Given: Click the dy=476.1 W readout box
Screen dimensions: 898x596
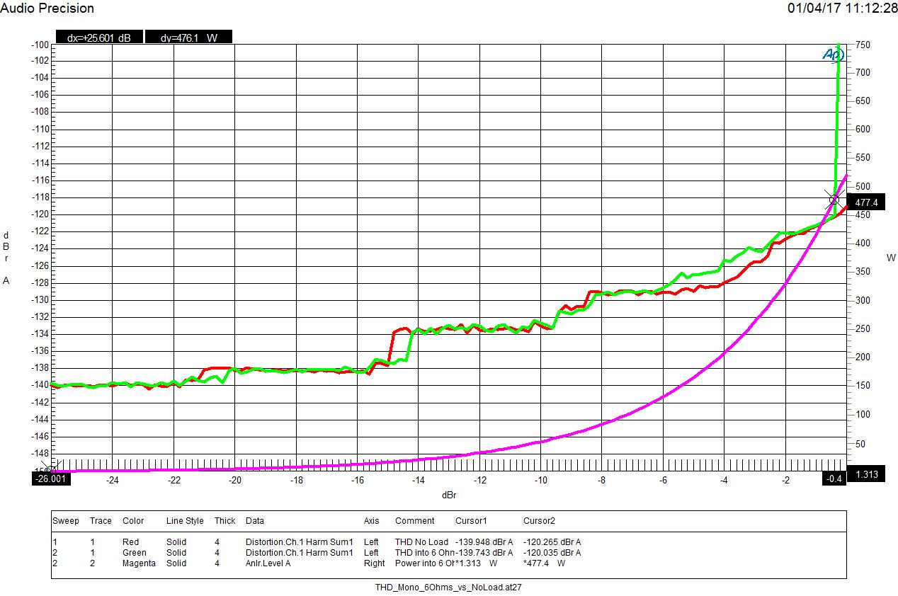Looking at the screenshot, I should click(188, 38).
